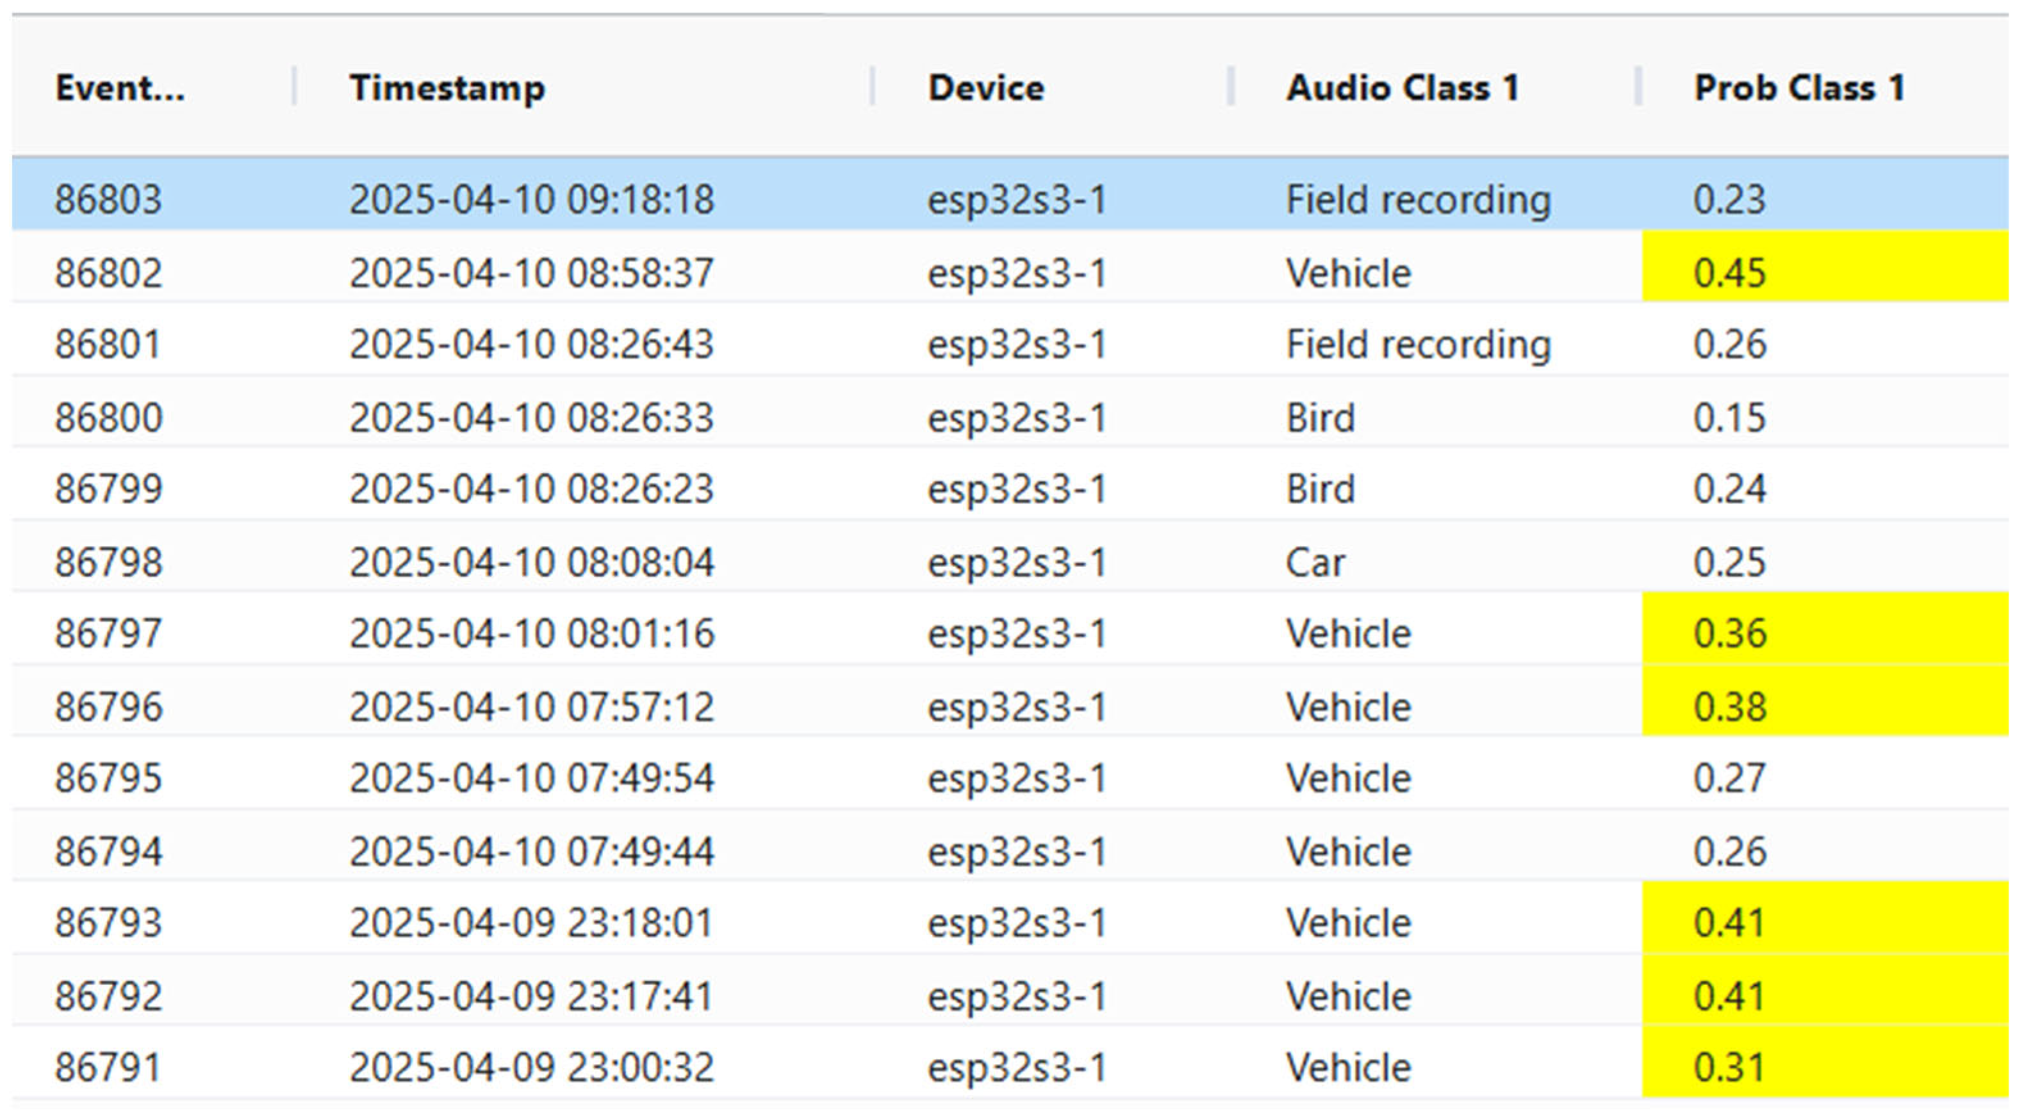
Task: Click the Vehicle cell in row 86793
Action: (x=1349, y=922)
